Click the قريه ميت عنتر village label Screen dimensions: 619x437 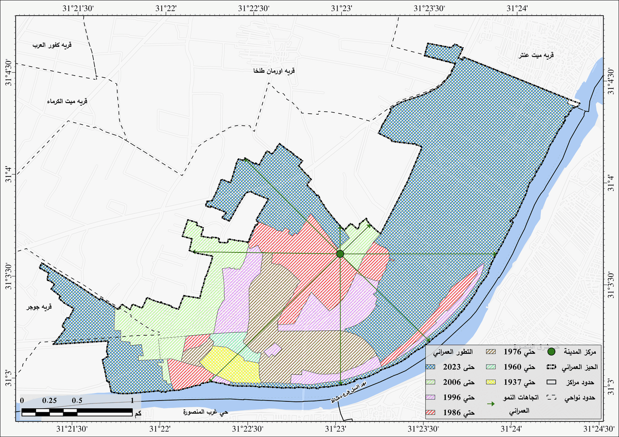point(536,55)
